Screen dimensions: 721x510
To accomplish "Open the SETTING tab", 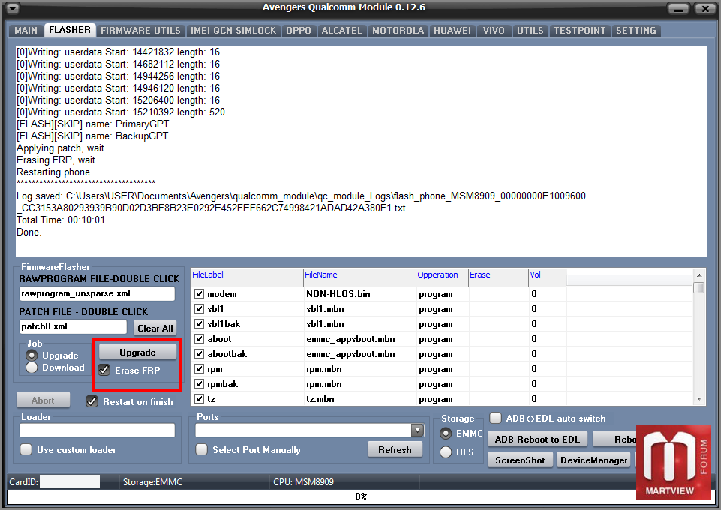I will pos(636,30).
